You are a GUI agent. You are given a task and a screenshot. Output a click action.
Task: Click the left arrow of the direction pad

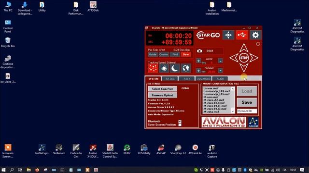point(234,58)
